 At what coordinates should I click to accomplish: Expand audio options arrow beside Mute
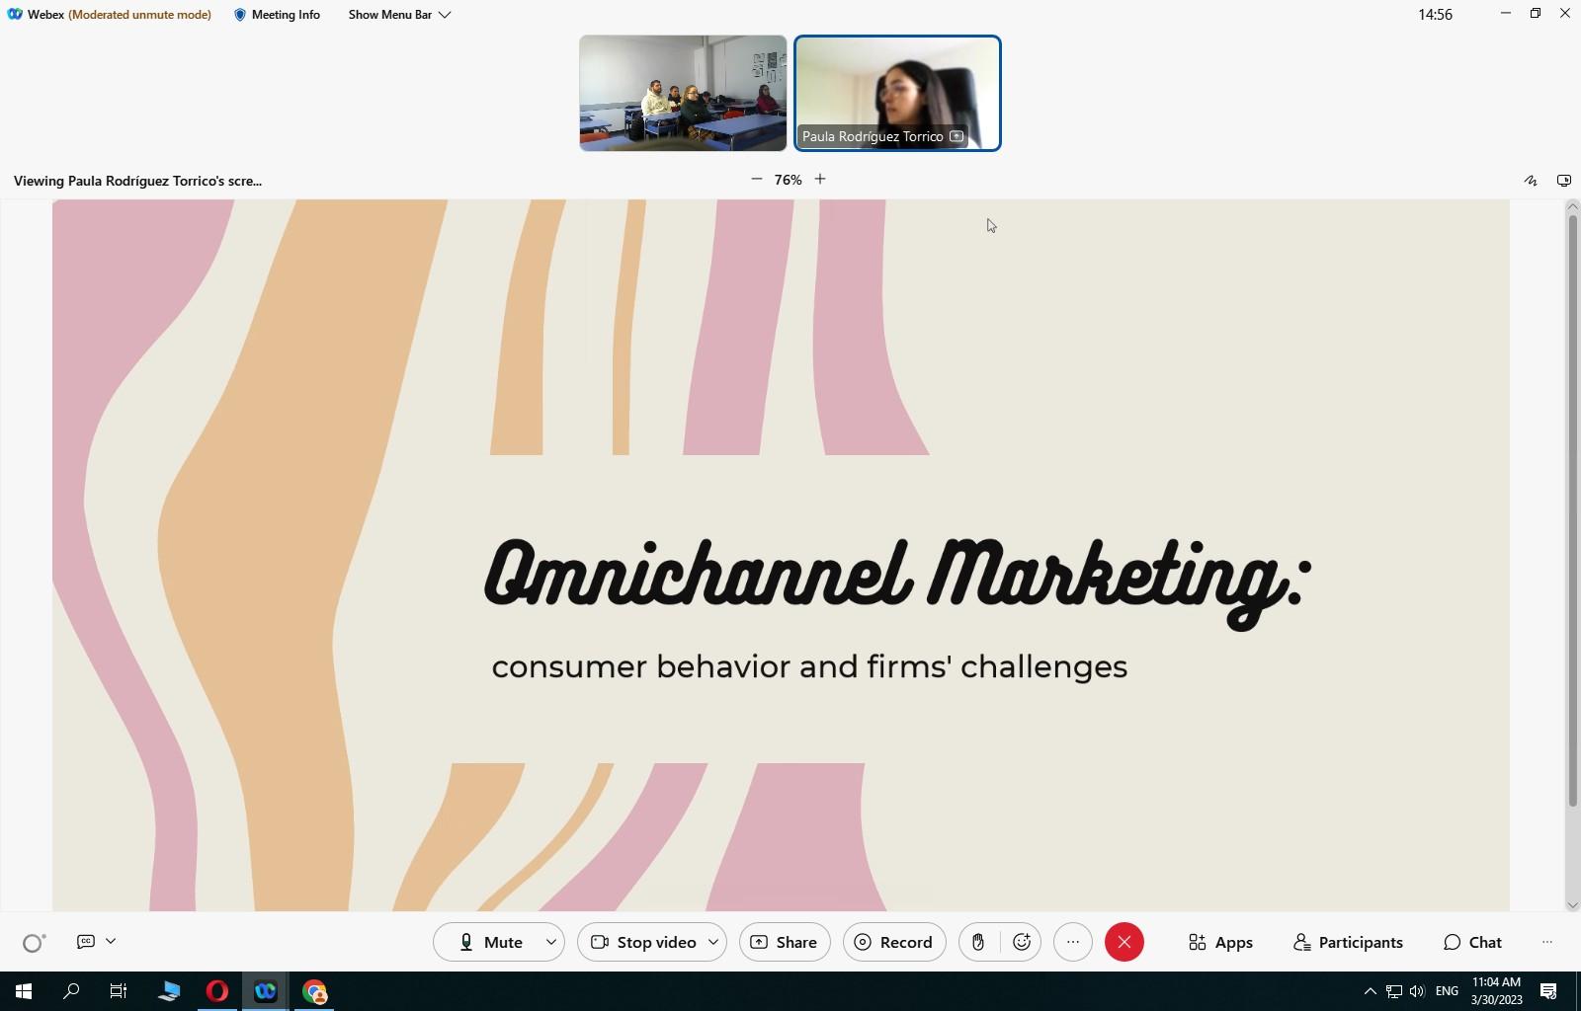551,942
